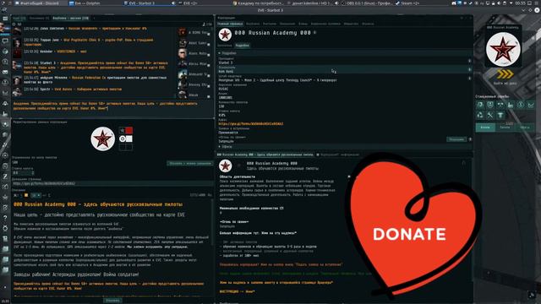Open the character sheet portrait in Neocom

(4, 28)
